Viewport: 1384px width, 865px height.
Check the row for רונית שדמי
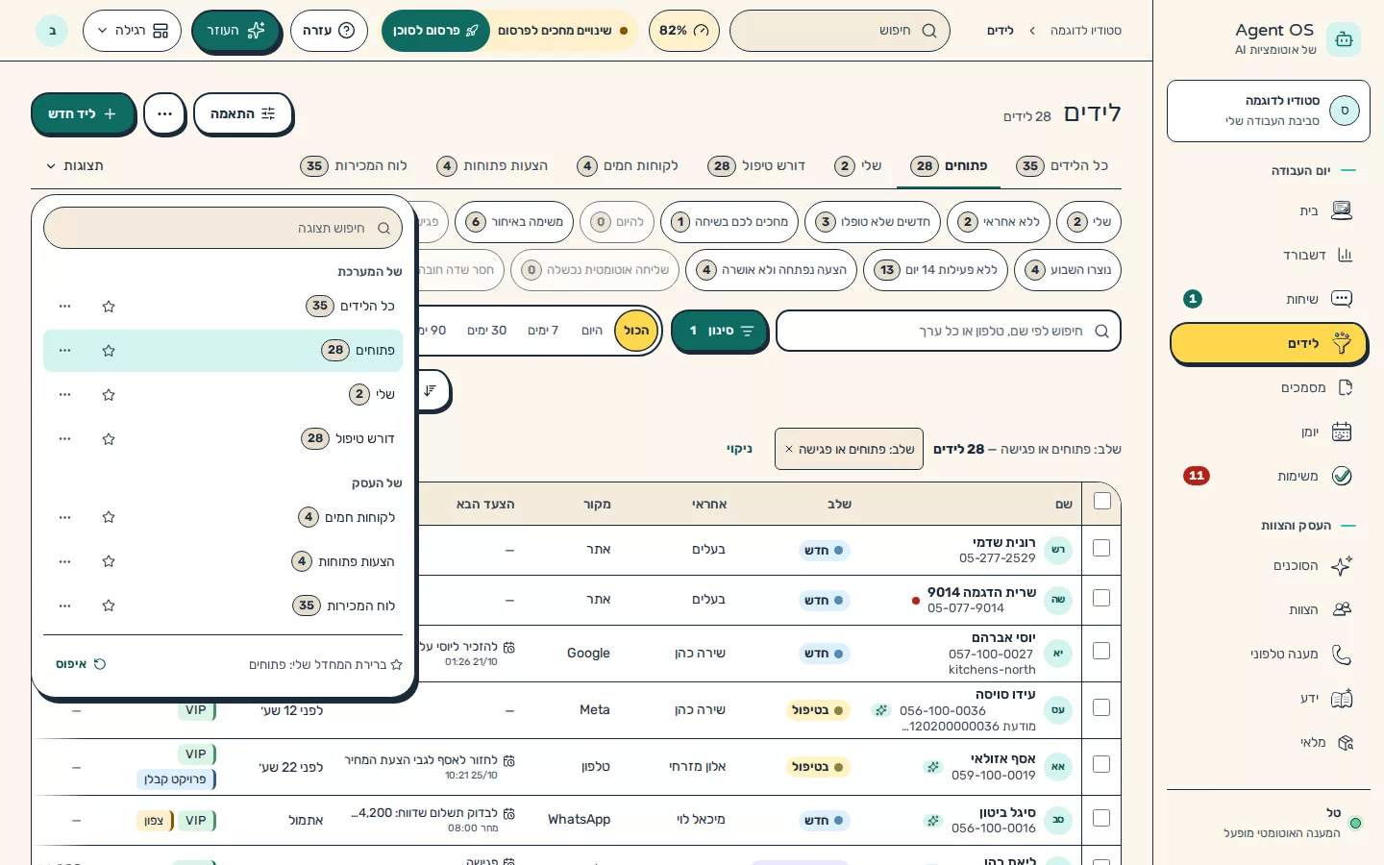pos(1101,548)
